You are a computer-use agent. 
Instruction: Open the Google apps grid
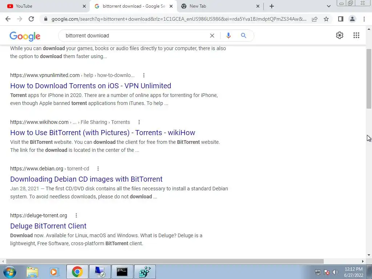tap(356, 35)
